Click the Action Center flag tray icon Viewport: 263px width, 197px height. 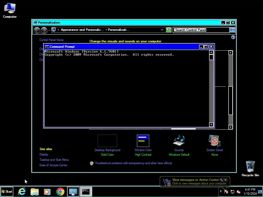click(226, 191)
